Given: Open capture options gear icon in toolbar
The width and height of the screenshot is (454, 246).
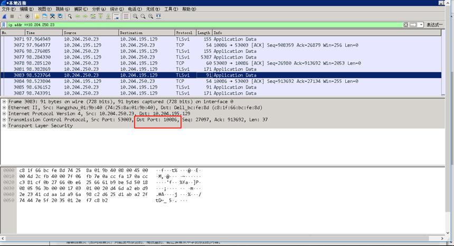Looking at the screenshot, I should point(27,16).
